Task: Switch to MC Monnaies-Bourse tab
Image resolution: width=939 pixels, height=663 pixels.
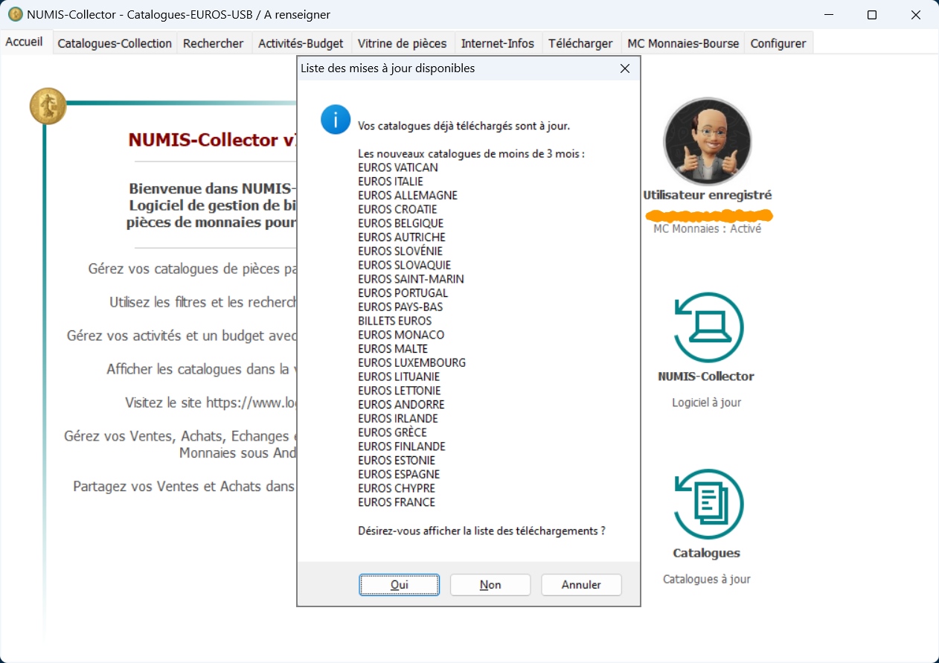Action: (x=684, y=43)
